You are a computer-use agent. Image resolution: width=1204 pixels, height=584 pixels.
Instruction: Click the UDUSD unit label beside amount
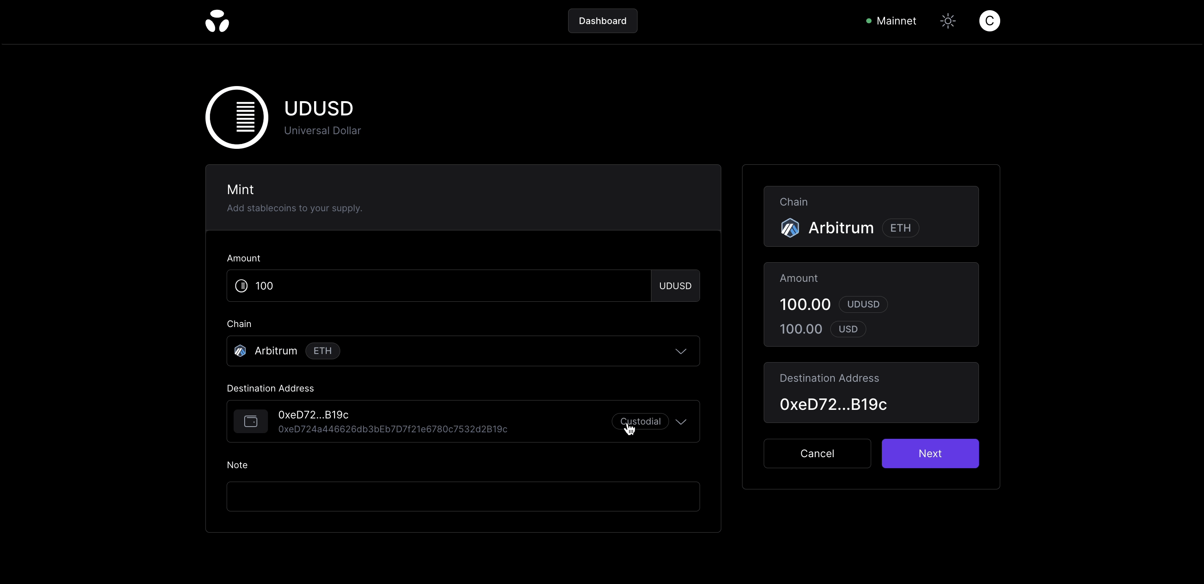point(675,286)
